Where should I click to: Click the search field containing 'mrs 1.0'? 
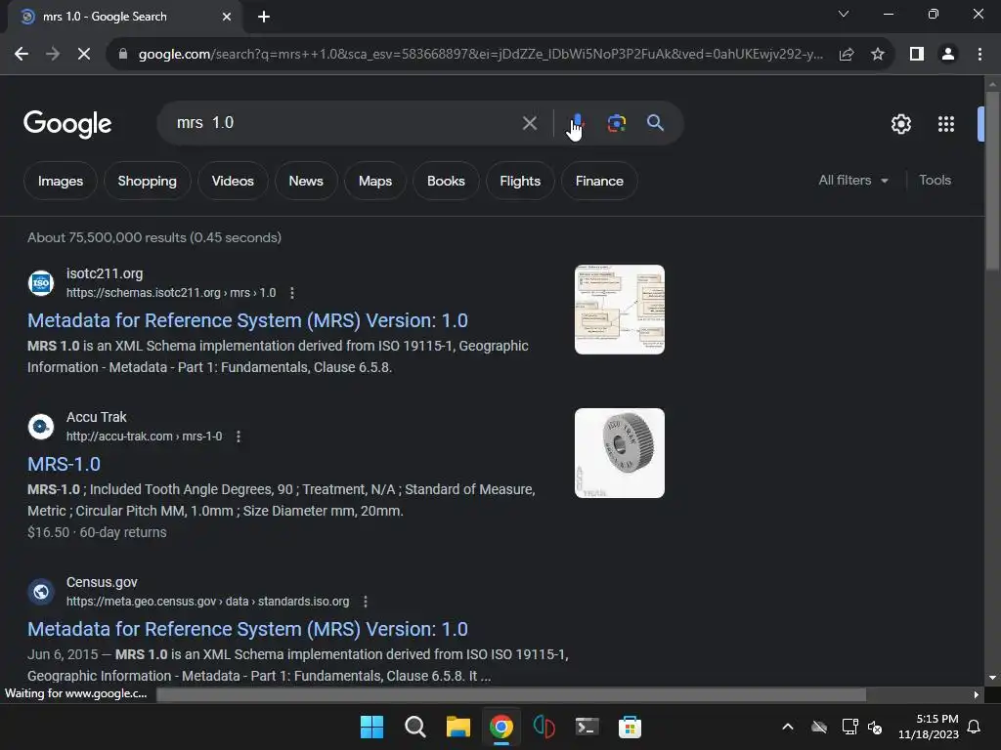pos(345,122)
